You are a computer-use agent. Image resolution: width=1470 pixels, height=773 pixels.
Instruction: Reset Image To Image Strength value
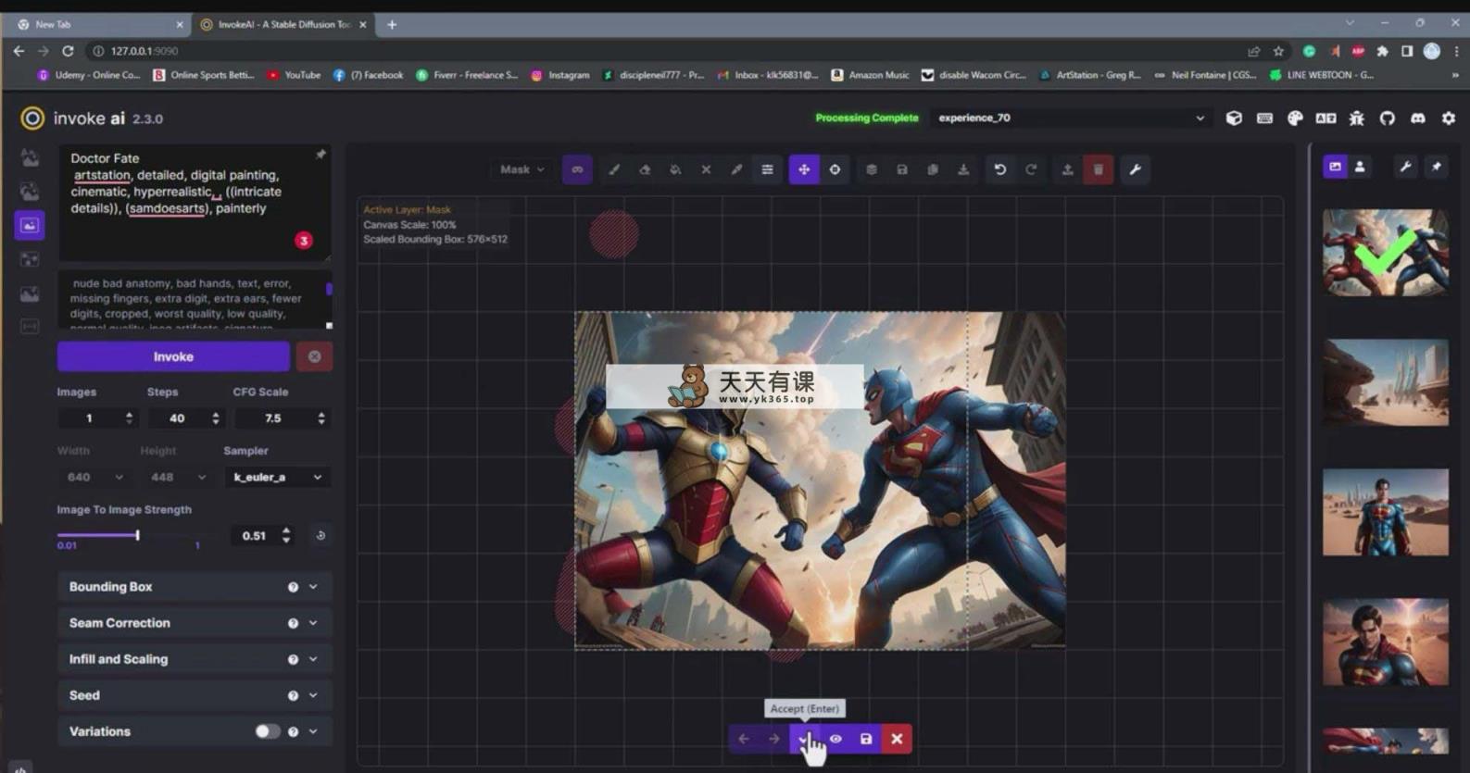320,535
